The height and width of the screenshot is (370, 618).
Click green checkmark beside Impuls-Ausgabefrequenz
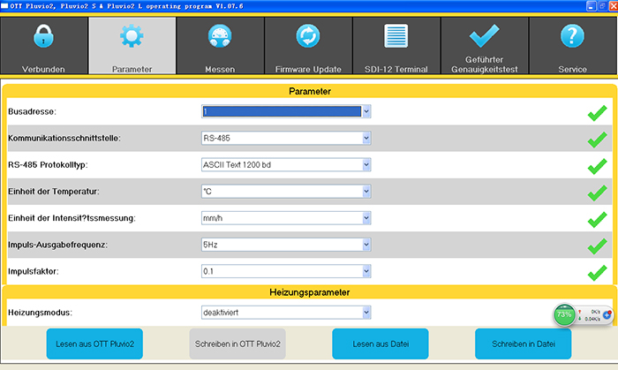(598, 246)
